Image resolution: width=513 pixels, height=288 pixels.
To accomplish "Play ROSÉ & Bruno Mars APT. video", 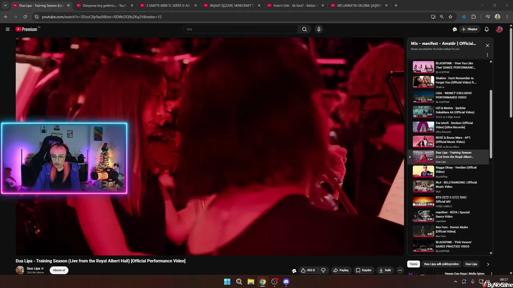I will click(448, 142).
